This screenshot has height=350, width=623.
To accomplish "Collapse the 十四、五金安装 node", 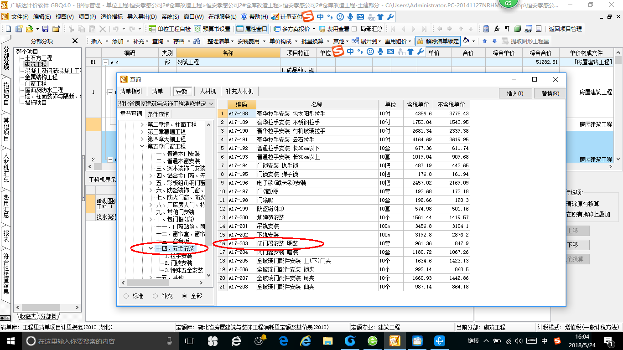I will (151, 248).
